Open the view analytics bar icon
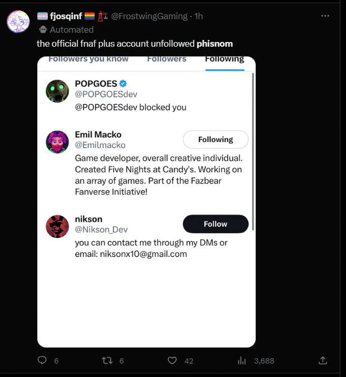This screenshot has width=346, height=377. point(242,360)
